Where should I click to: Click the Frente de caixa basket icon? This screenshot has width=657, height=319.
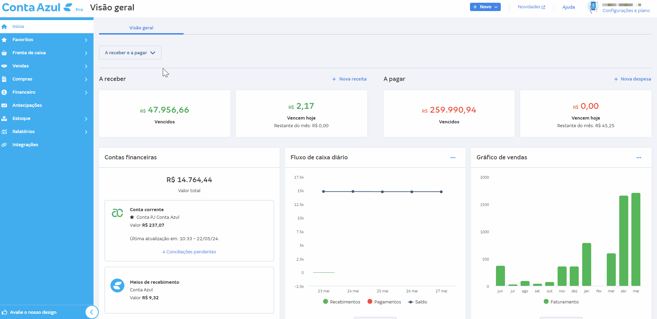[4, 53]
